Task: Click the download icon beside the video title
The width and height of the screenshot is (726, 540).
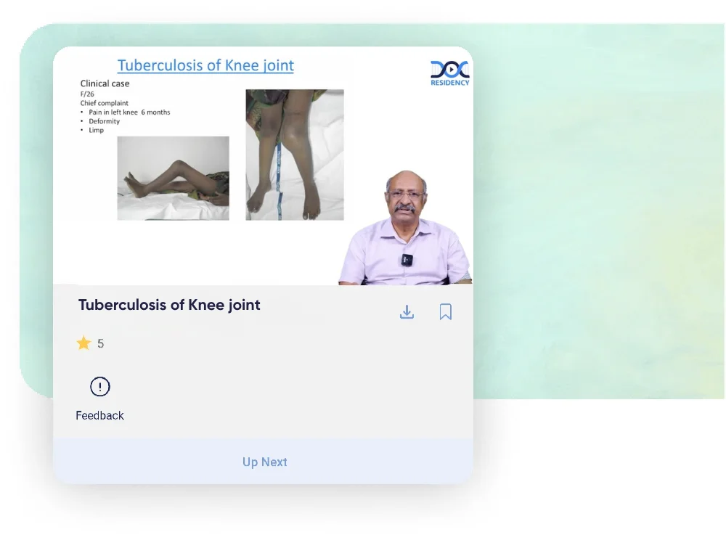Action: (407, 312)
